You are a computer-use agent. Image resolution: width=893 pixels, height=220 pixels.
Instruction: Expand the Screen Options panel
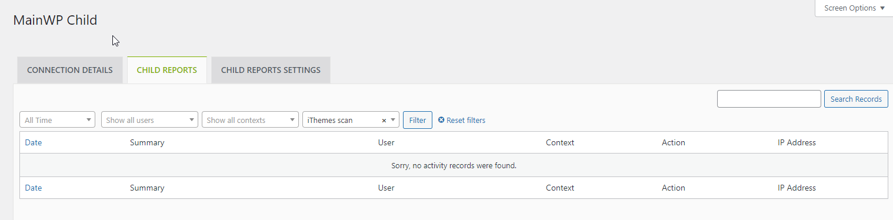(x=854, y=8)
